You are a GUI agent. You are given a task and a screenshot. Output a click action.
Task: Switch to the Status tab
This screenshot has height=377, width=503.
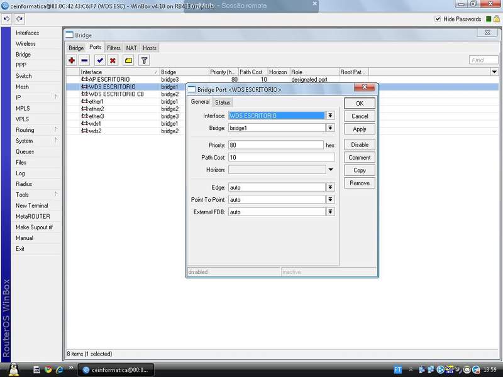coord(223,102)
